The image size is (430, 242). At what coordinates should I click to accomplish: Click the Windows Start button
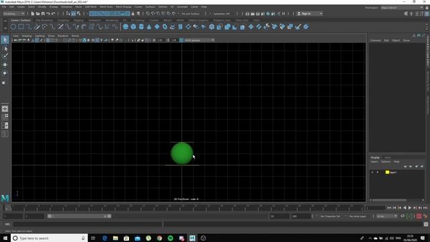pos(5,238)
